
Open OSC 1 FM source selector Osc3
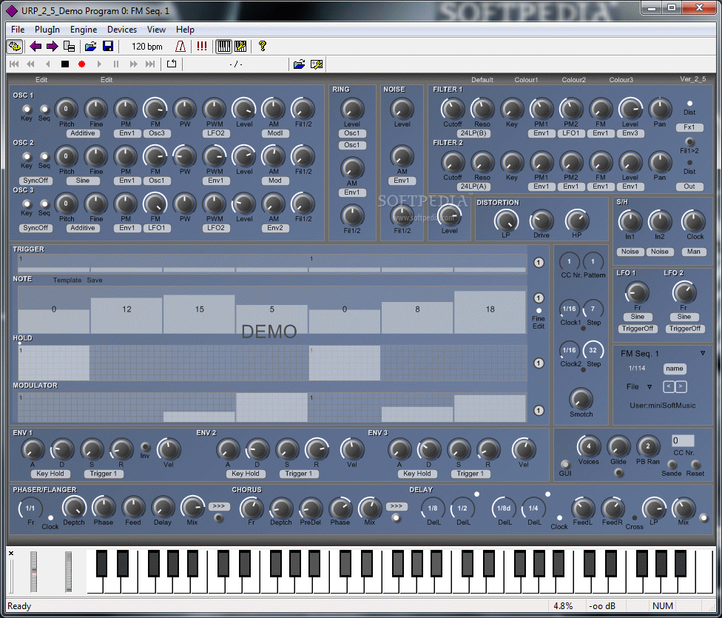pyautogui.click(x=157, y=133)
